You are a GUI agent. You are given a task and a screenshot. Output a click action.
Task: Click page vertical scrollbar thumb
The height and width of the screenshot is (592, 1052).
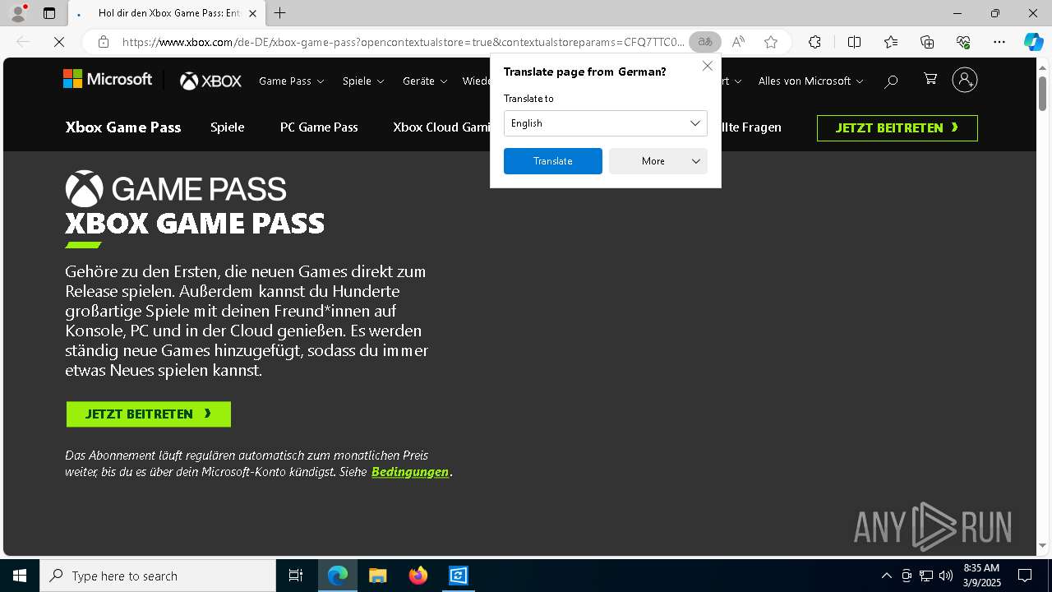coord(1043,93)
